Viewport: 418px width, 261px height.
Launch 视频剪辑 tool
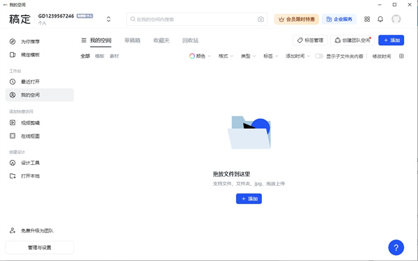(40, 122)
